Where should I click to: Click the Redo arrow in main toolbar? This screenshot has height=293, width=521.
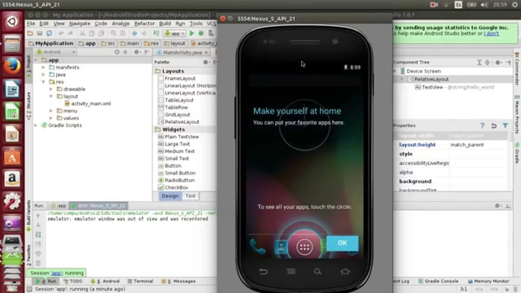point(70,33)
